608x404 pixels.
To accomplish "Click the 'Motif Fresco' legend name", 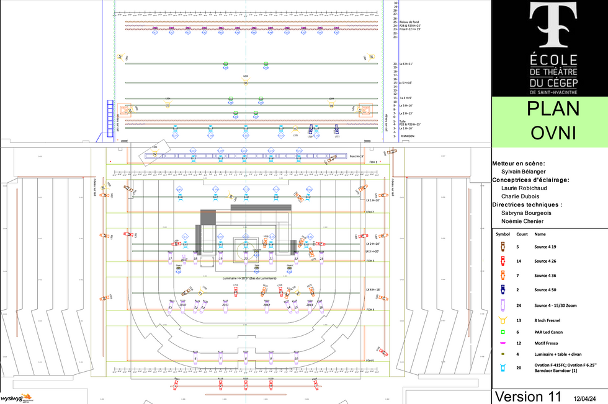I will coord(546,343).
